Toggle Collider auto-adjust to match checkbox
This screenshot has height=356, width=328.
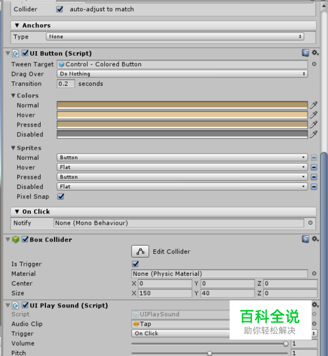coord(60,9)
